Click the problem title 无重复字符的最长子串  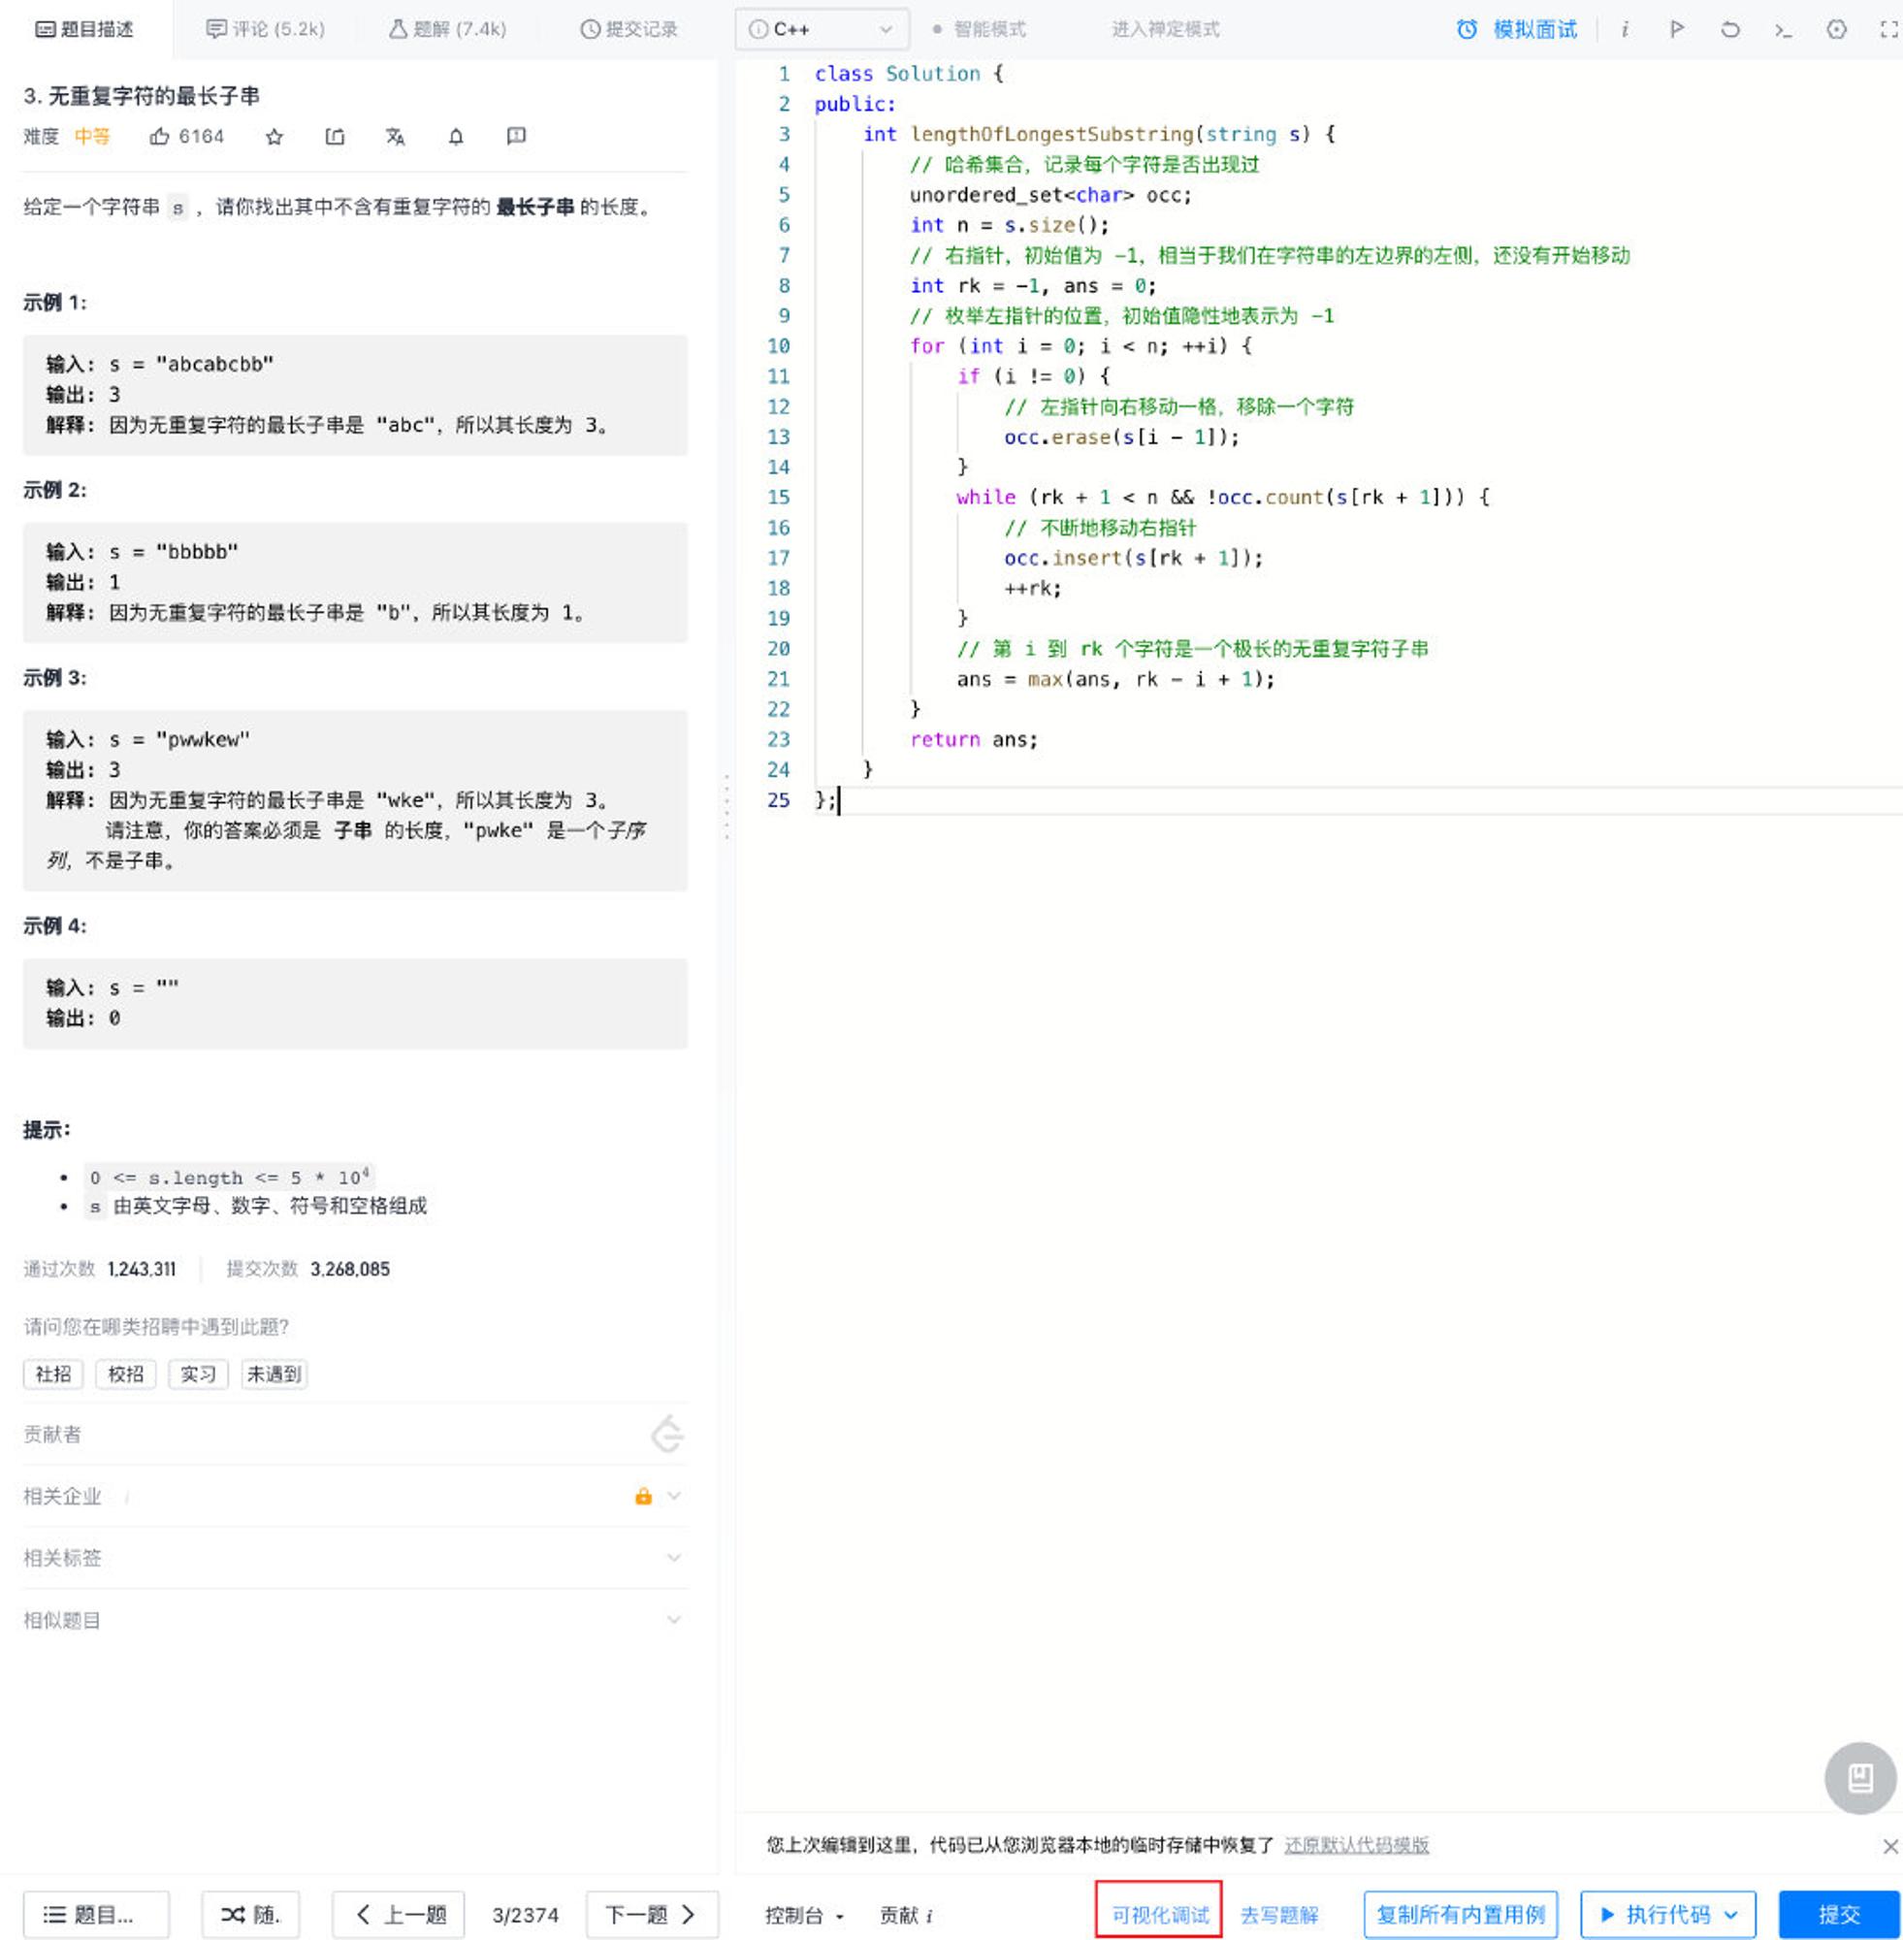point(154,95)
